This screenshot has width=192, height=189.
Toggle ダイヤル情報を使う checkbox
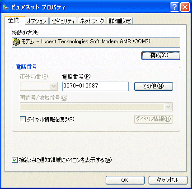pos(23,120)
